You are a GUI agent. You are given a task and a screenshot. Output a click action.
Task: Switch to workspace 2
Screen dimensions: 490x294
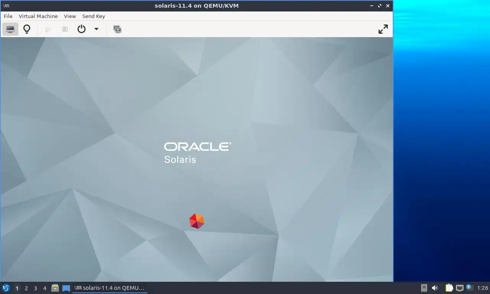(x=26, y=288)
